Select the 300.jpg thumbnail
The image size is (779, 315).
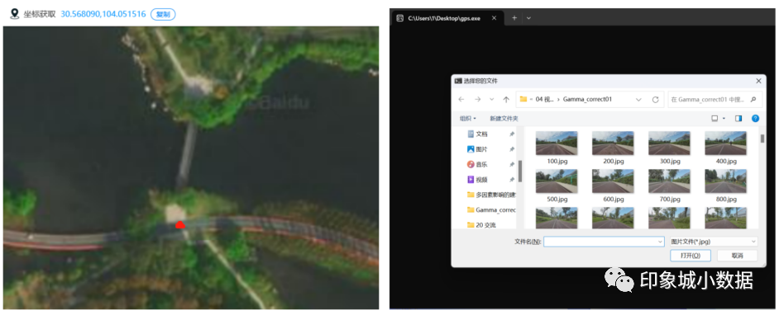[669, 143]
